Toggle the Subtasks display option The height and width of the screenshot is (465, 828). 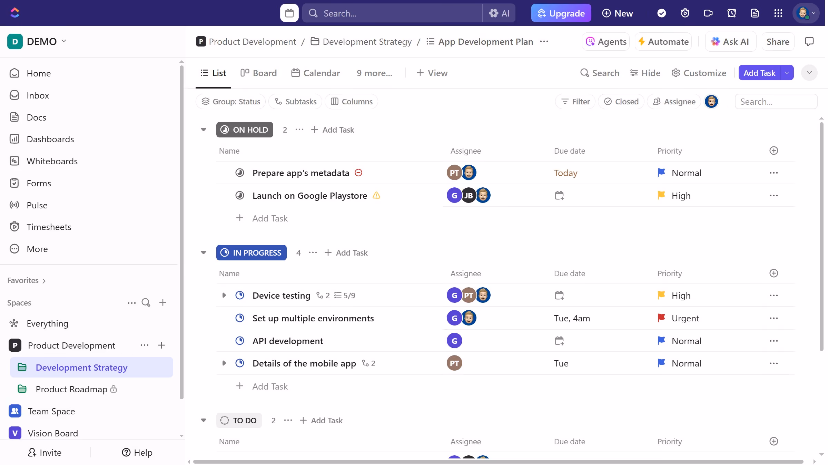(295, 102)
